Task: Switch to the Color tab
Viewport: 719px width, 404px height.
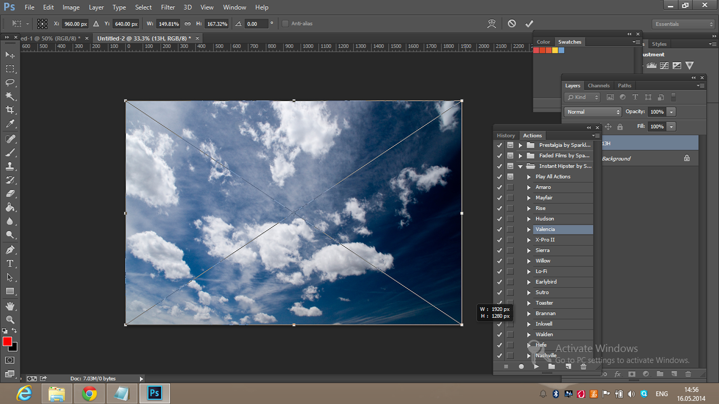Action: (543, 42)
